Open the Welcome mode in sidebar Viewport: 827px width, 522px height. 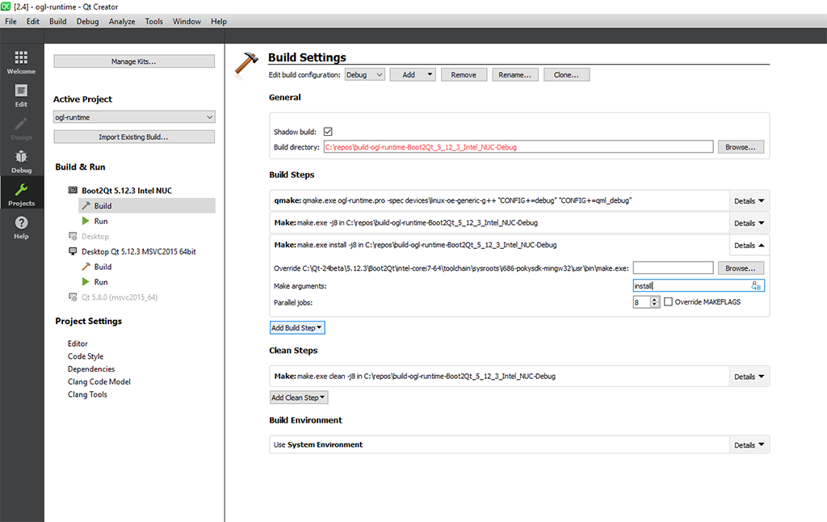tap(21, 61)
